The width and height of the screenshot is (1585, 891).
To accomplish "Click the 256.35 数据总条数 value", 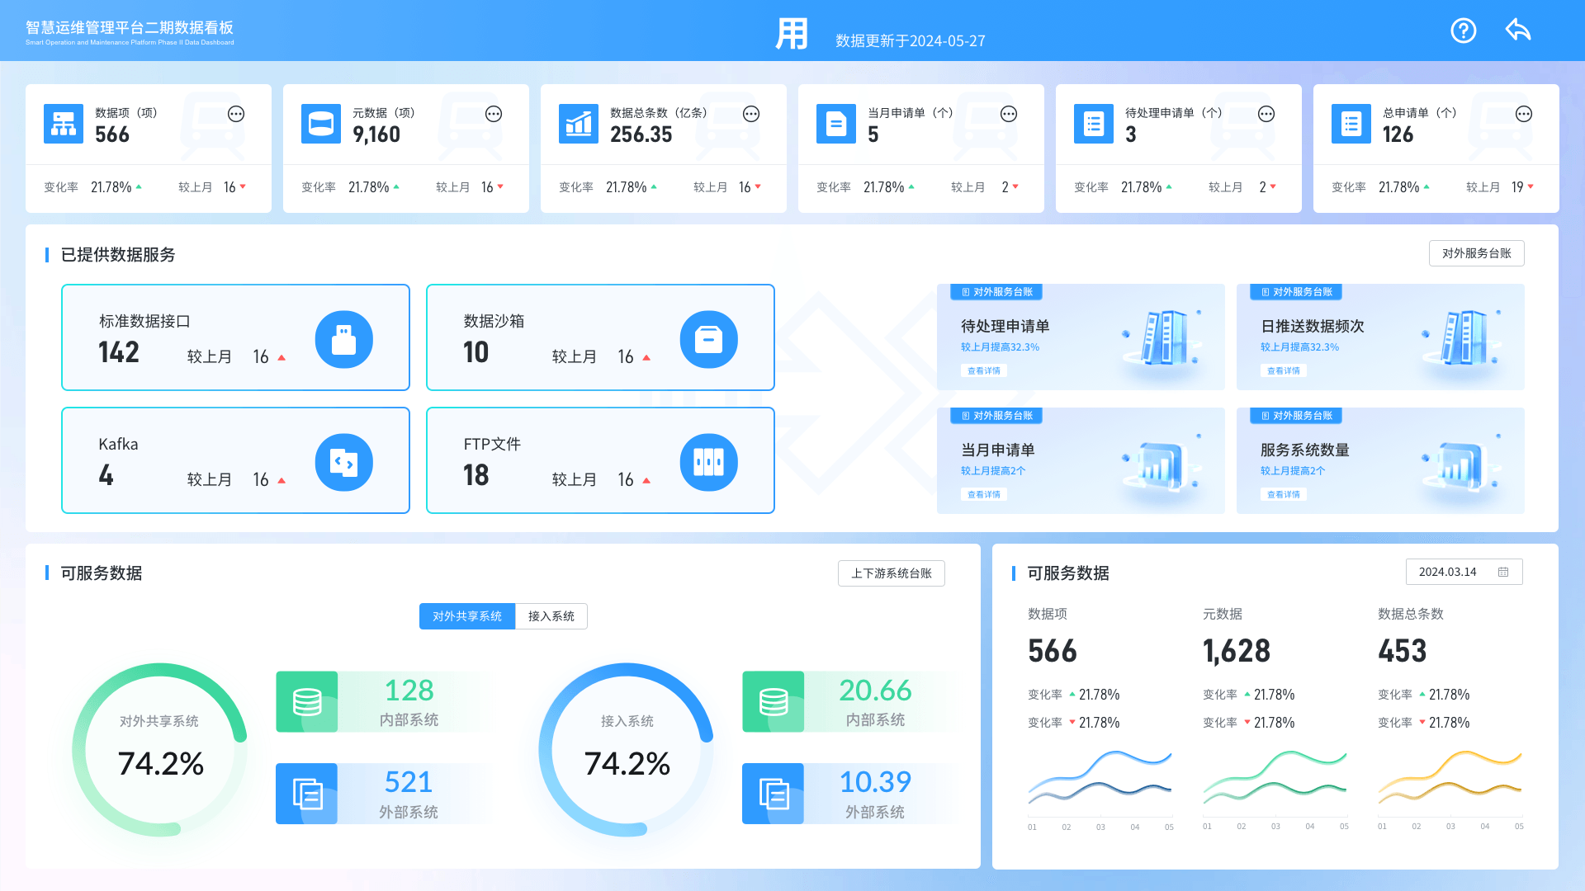I will pos(641,134).
